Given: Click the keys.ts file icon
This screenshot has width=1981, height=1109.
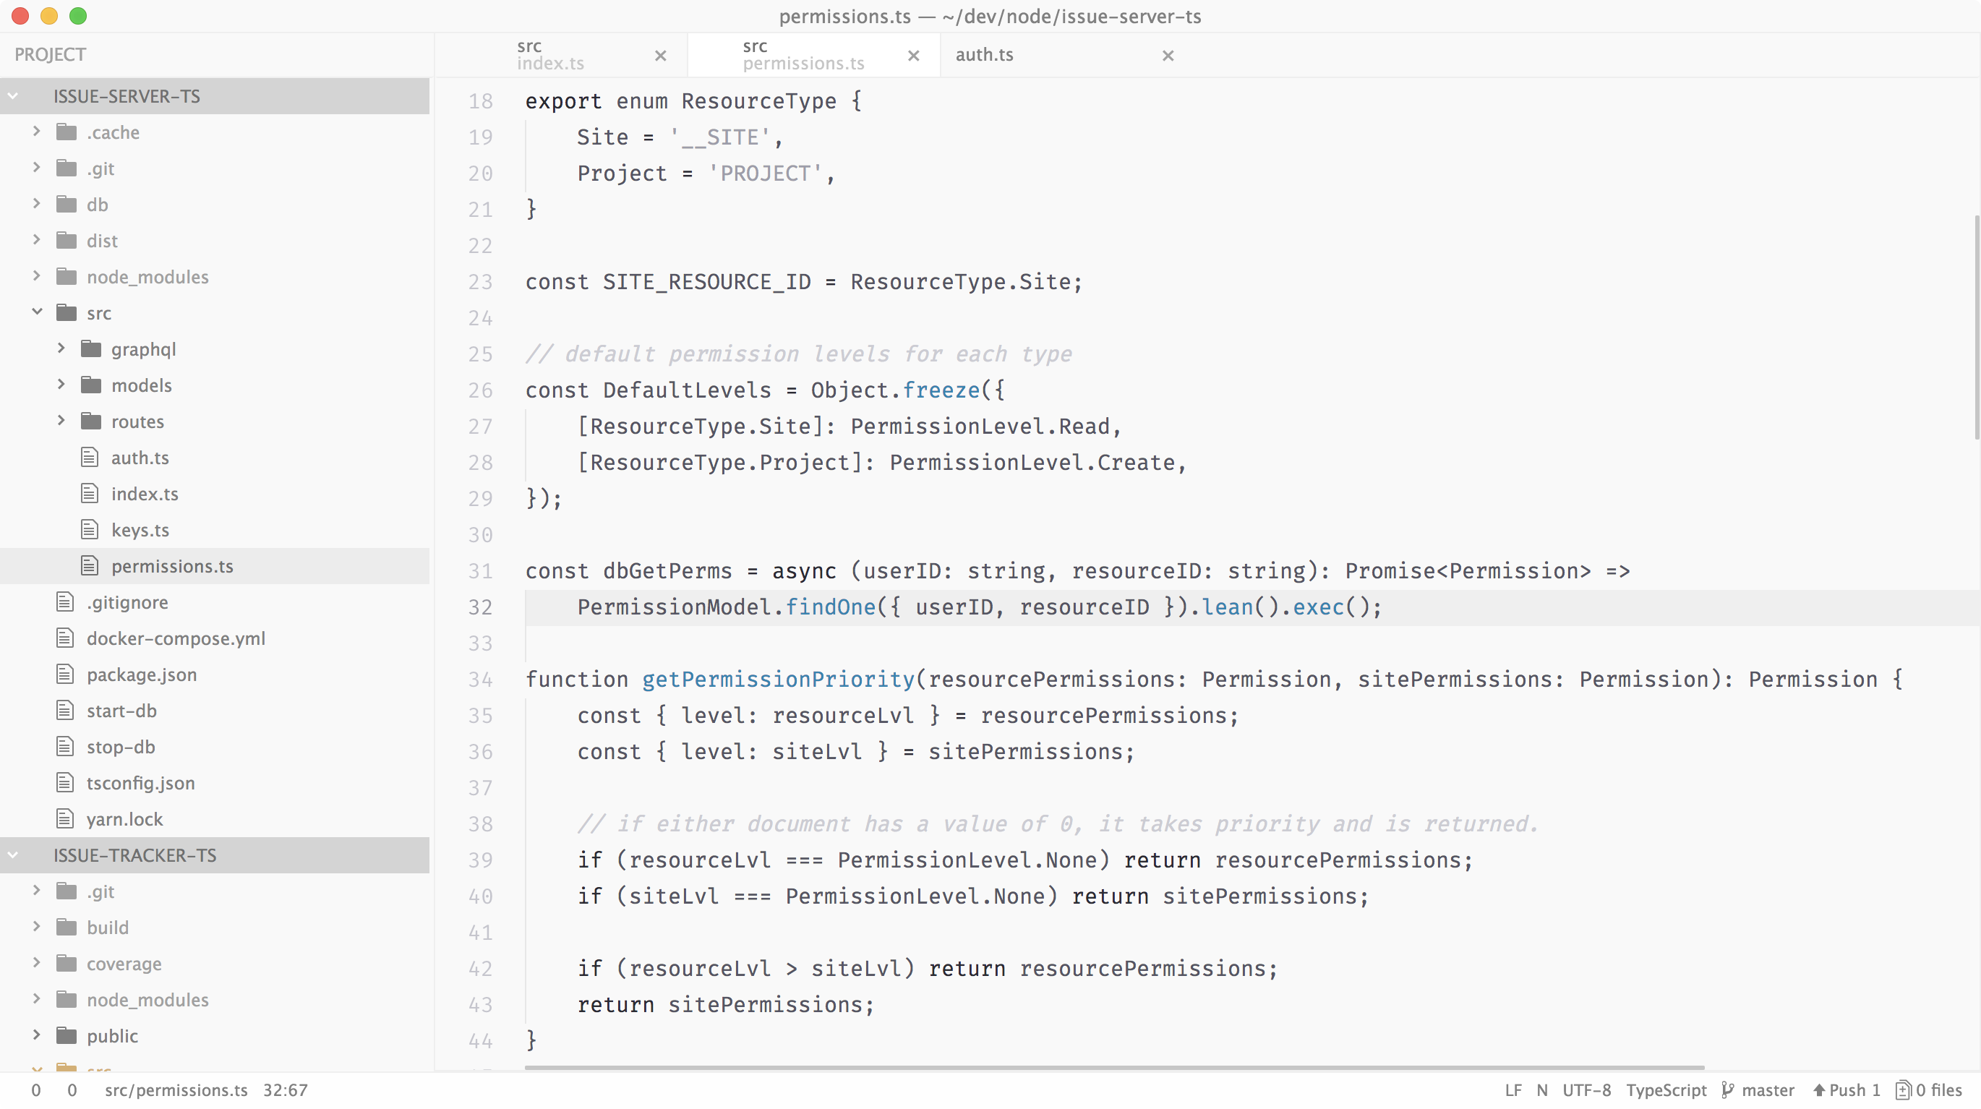Looking at the screenshot, I should click(90, 530).
